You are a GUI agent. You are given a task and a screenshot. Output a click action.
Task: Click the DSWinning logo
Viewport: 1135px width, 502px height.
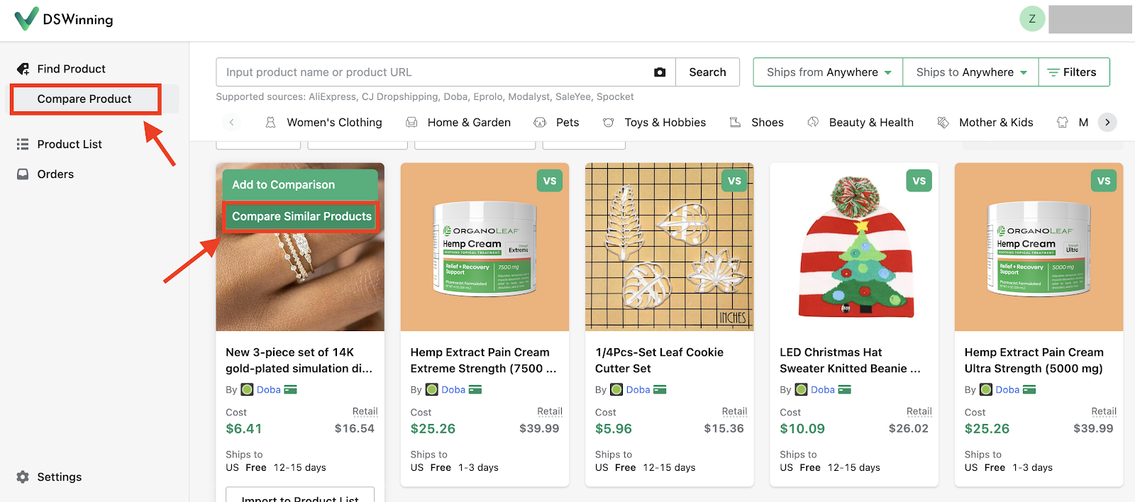(64, 19)
